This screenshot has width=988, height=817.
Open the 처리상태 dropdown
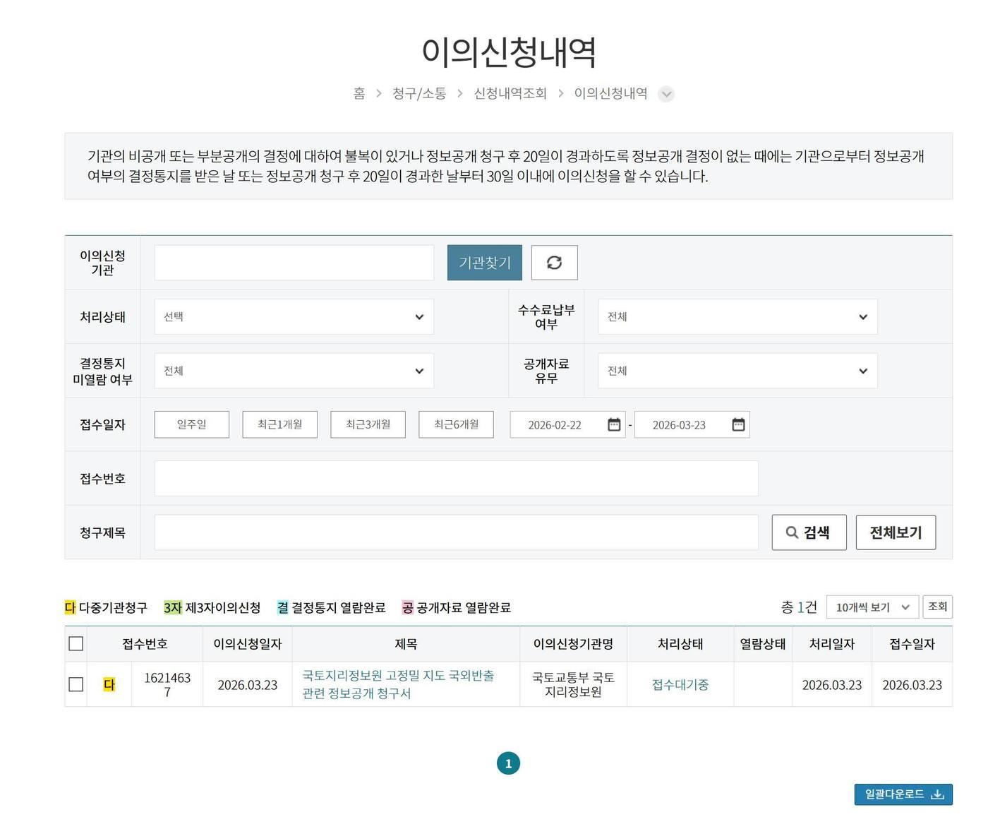tap(294, 316)
